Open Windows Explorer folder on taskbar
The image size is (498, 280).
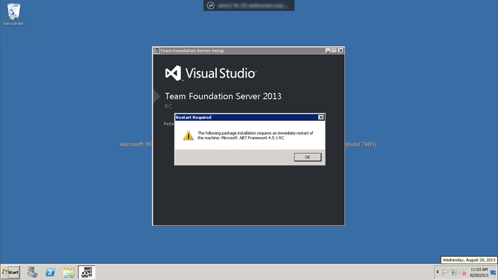(x=68, y=273)
